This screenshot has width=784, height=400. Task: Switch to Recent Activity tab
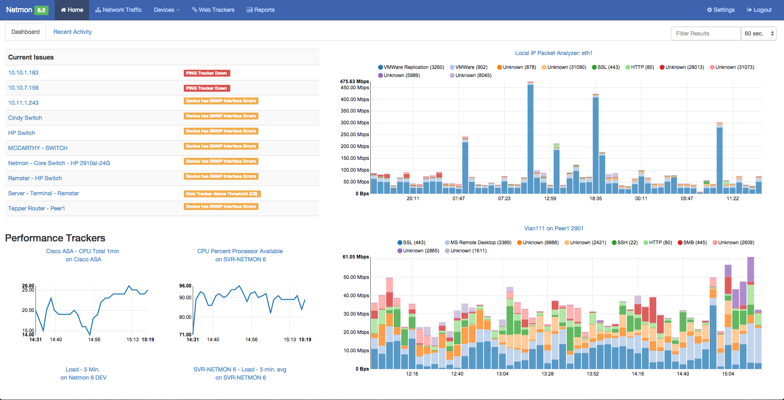[73, 32]
